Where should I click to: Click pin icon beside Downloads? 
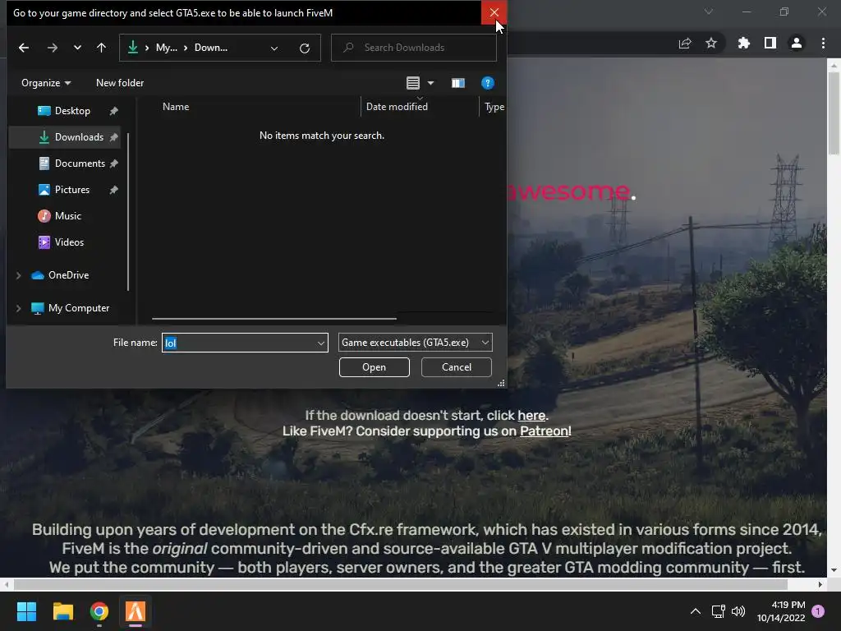click(x=113, y=137)
